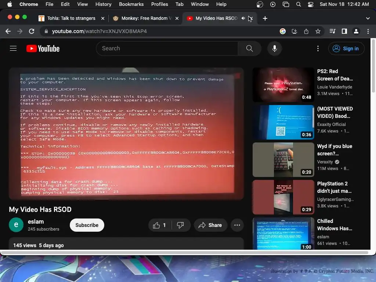This screenshot has width=376, height=282.
Task: Open more actions ellipsis under video
Action: [x=237, y=225]
